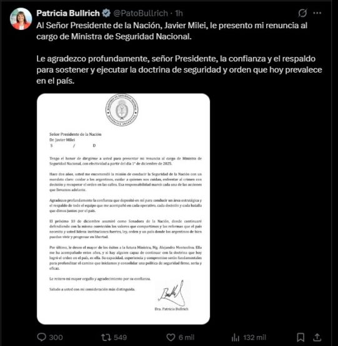Like the post with the heart icon
338x346 pixels.
[x=171, y=337]
